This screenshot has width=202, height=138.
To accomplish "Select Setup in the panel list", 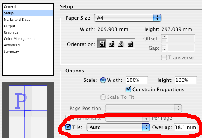I will coord(28,13).
